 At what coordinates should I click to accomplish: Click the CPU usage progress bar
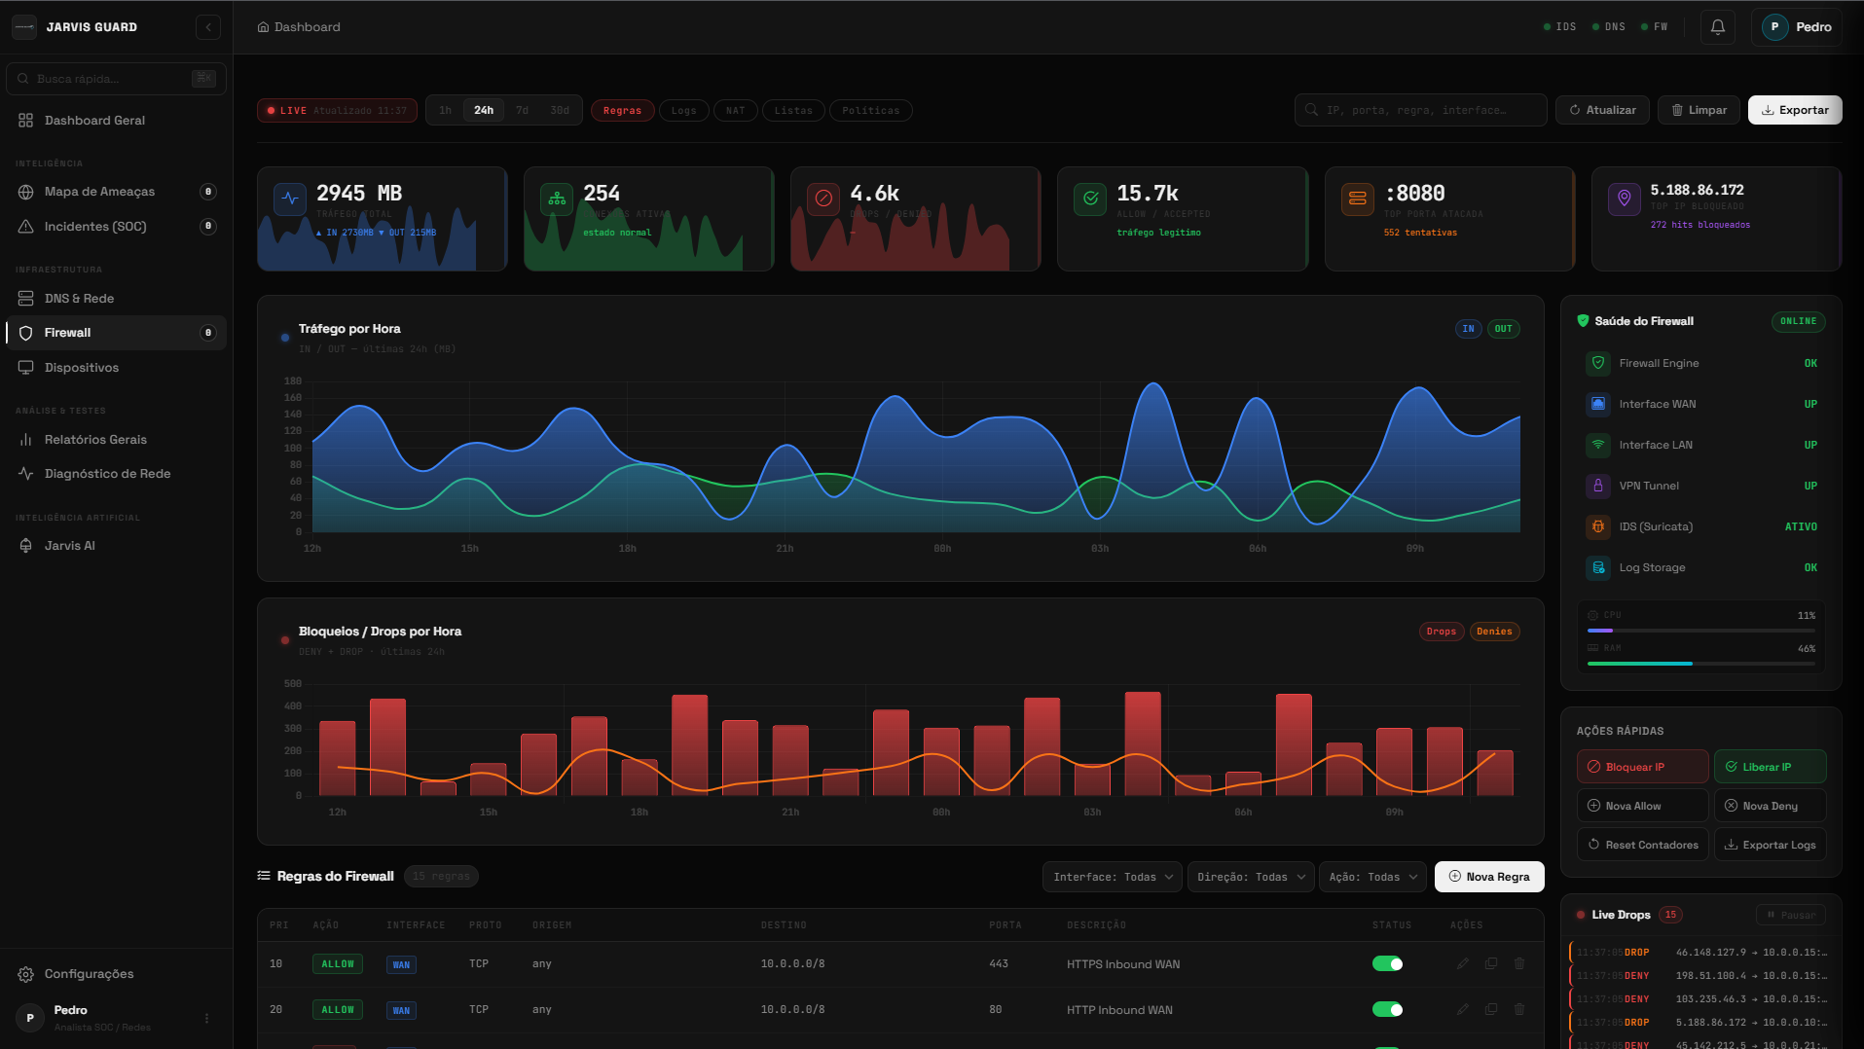pyautogui.click(x=1700, y=631)
